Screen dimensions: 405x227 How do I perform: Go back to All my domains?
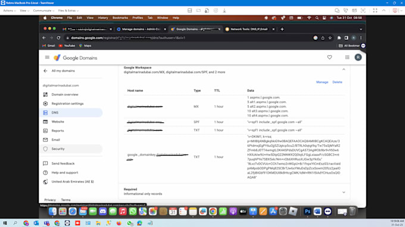pos(59,71)
